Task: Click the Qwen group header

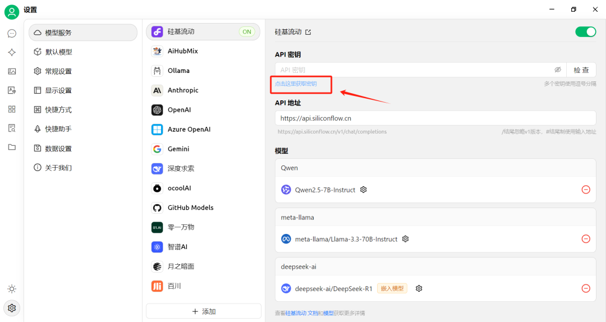Action: click(x=435, y=168)
